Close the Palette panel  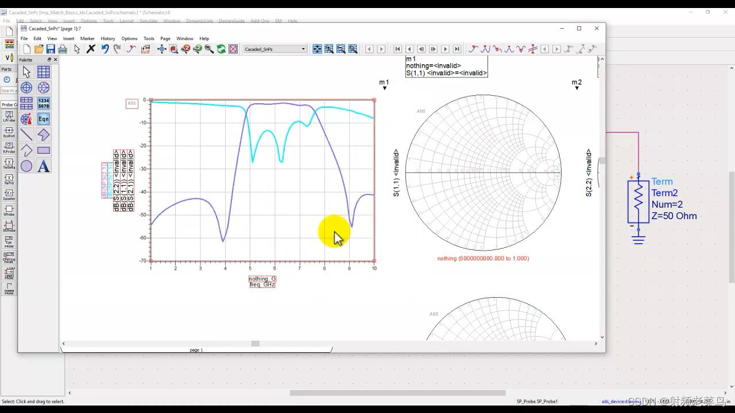(x=55, y=60)
